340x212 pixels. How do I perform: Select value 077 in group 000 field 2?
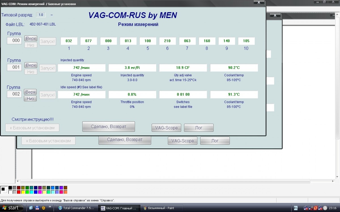click(x=88, y=41)
